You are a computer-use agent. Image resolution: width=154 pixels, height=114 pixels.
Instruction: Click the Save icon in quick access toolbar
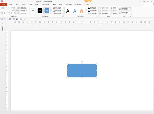point(2,19)
